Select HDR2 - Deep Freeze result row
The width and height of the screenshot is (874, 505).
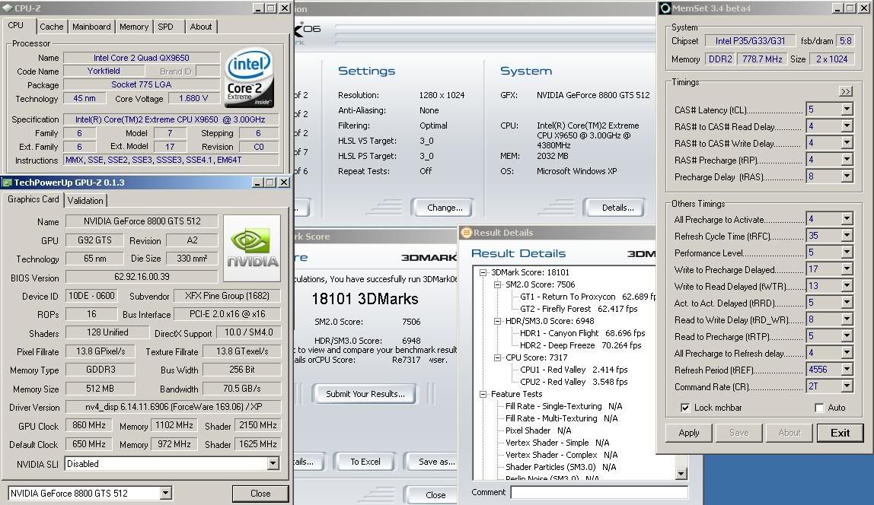coord(580,345)
